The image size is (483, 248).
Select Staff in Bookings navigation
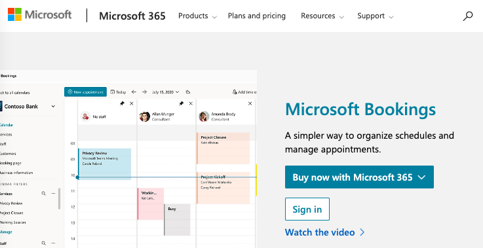(3, 144)
